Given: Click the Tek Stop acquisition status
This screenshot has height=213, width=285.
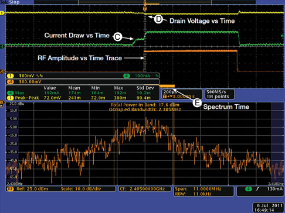Looking at the screenshot, I should click(10, 2).
